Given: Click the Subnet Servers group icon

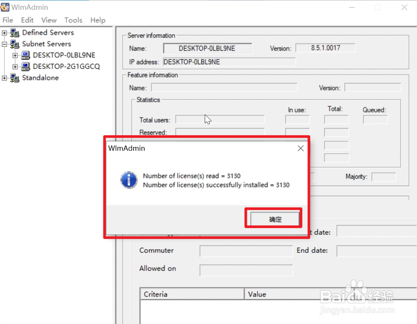Looking at the screenshot, I should [x=15, y=44].
